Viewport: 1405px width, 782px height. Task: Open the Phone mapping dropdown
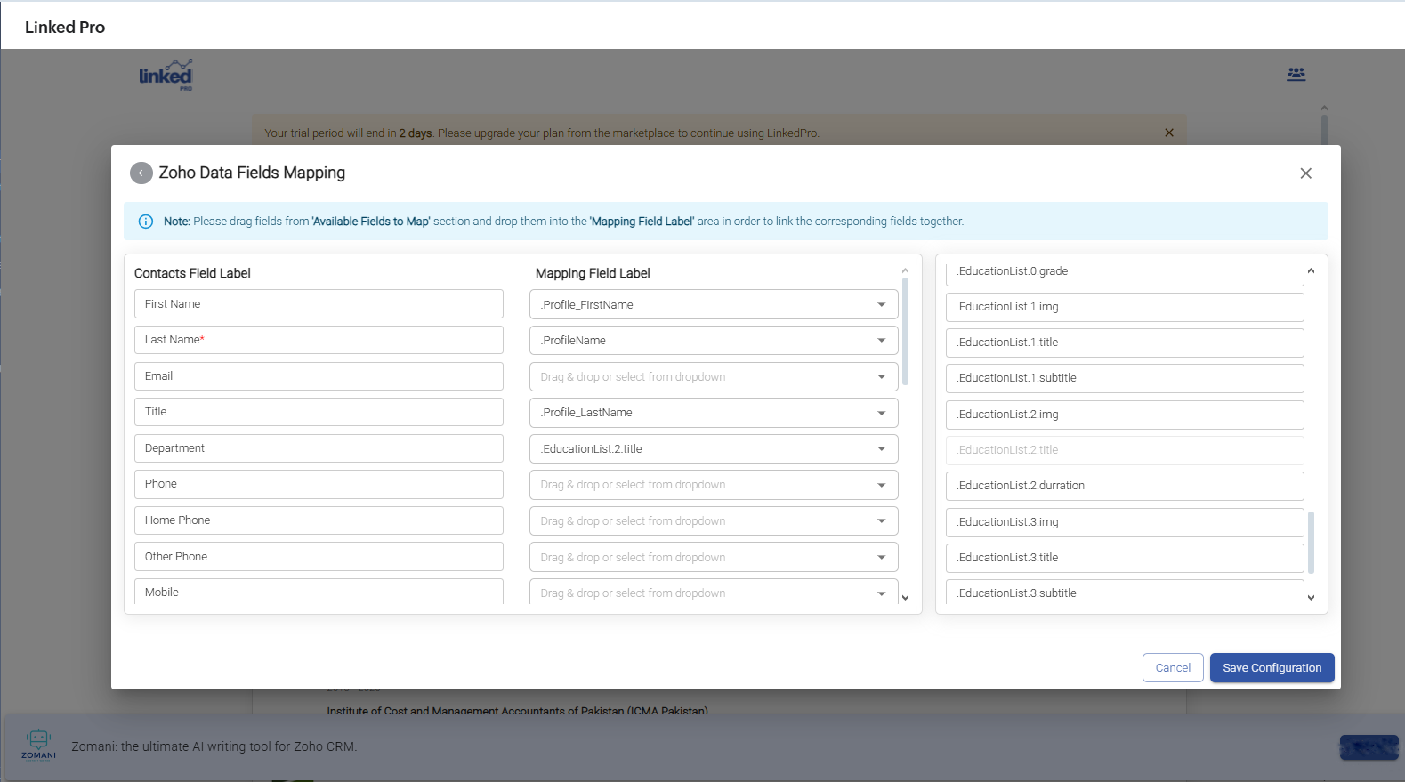[881, 485]
